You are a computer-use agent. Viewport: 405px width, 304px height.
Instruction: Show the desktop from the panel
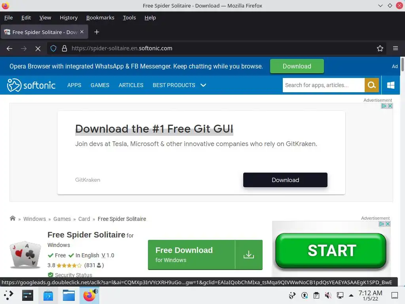(395, 295)
